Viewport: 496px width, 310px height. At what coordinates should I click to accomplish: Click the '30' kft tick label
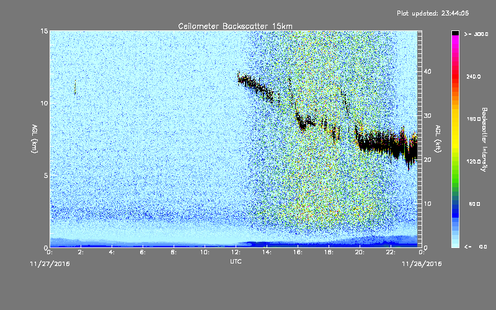427,116
